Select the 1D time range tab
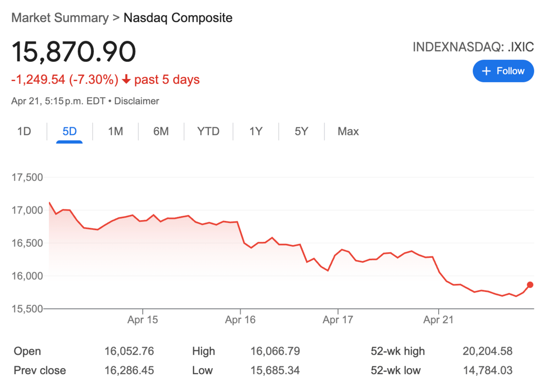 [24, 131]
